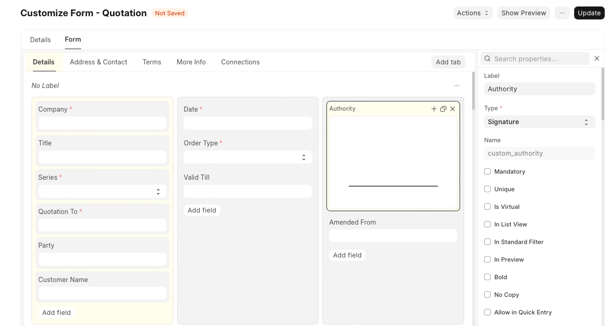614x326 pixels.
Task: Open the header ellipsis menu button
Action: click(x=562, y=13)
